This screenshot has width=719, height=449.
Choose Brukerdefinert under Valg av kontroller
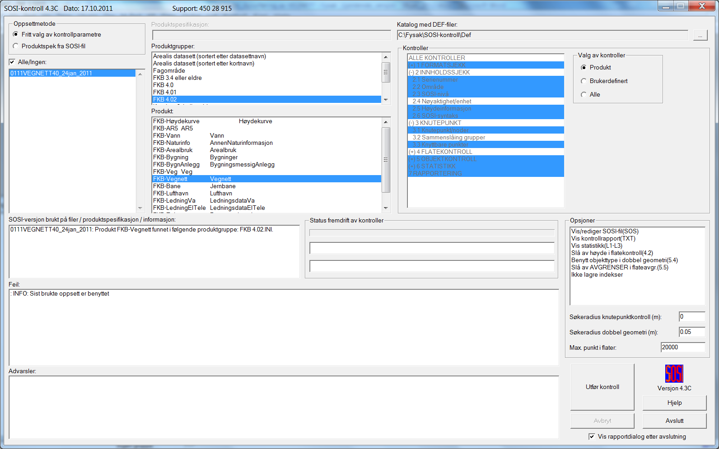tap(584, 81)
